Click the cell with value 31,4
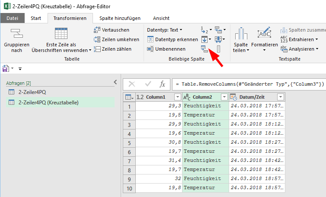This screenshot has height=197, width=326. click(159, 160)
